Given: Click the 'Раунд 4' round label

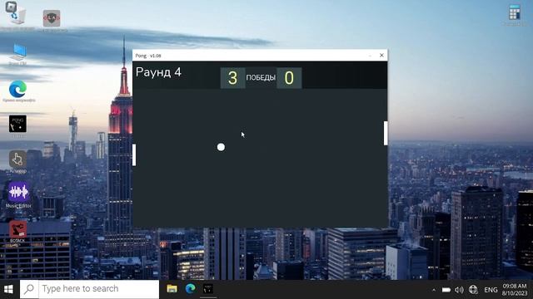Looking at the screenshot, I should pos(158,72).
